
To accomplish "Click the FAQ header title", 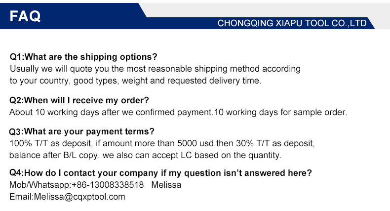I will point(25,16).
